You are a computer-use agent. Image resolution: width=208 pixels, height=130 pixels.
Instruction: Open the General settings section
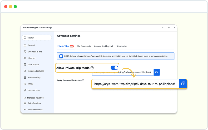coord(31,45)
